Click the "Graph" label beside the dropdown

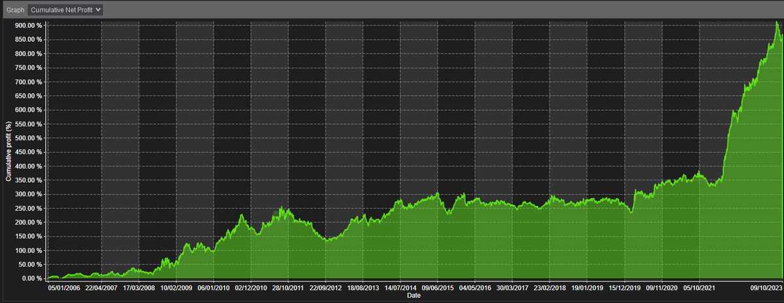pyautogui.click(x=15, y=10)
